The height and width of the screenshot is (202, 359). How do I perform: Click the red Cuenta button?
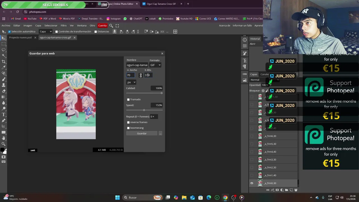point(102,26)
